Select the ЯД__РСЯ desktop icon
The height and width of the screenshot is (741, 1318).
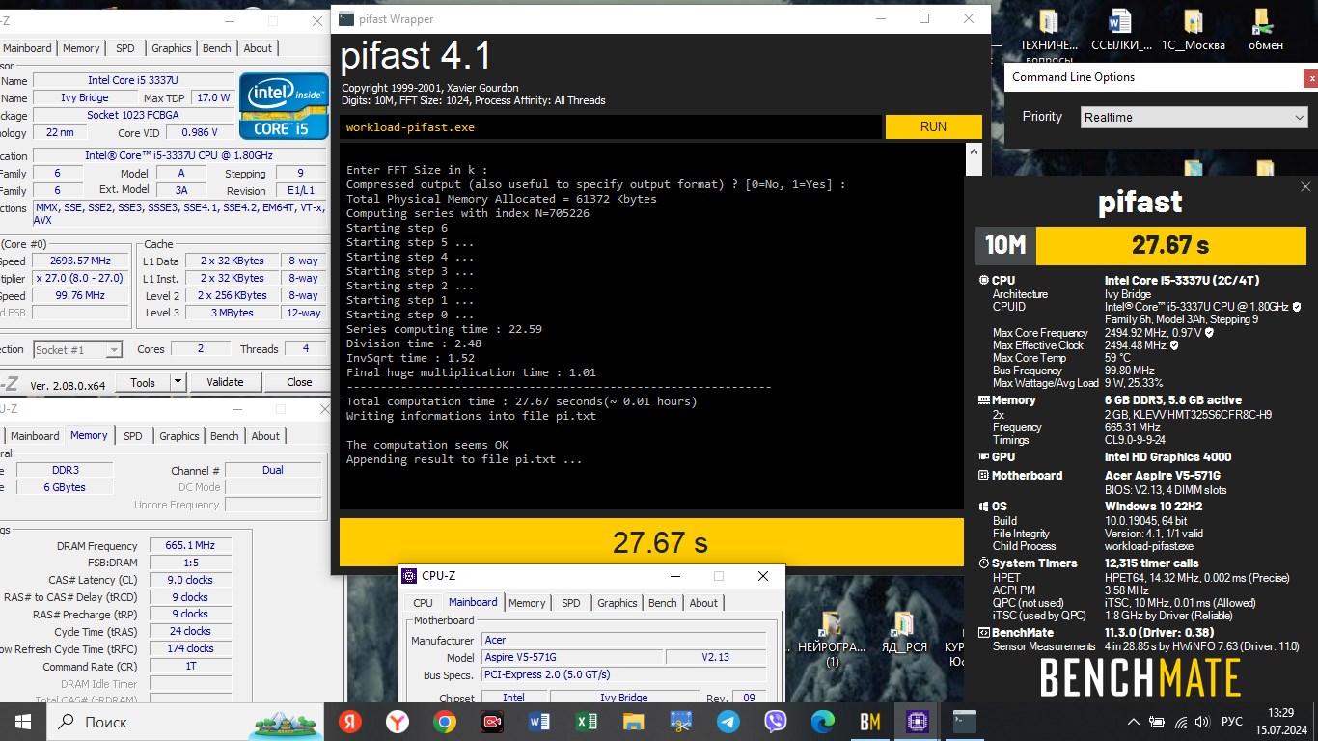point(904,632)
